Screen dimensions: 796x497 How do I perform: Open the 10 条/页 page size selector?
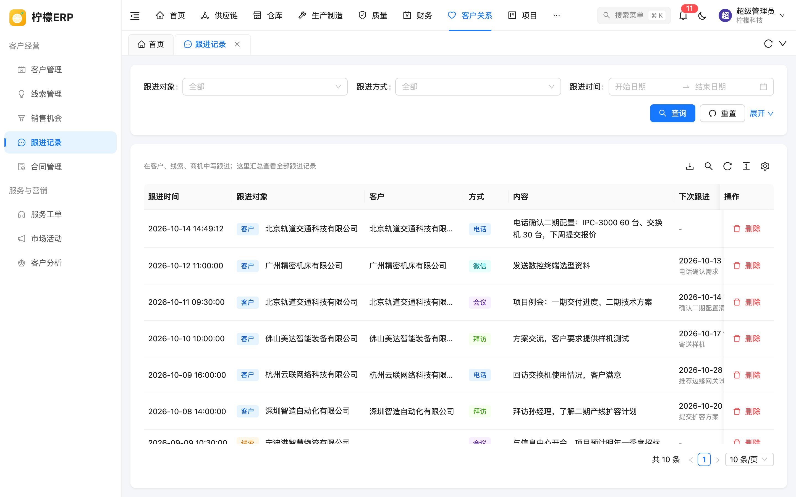(749, 459)
